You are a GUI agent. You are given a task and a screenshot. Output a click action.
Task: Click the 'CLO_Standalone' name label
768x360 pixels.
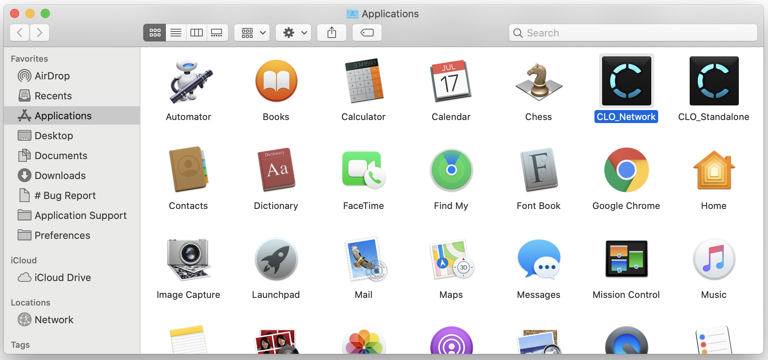tap(714, 117)
